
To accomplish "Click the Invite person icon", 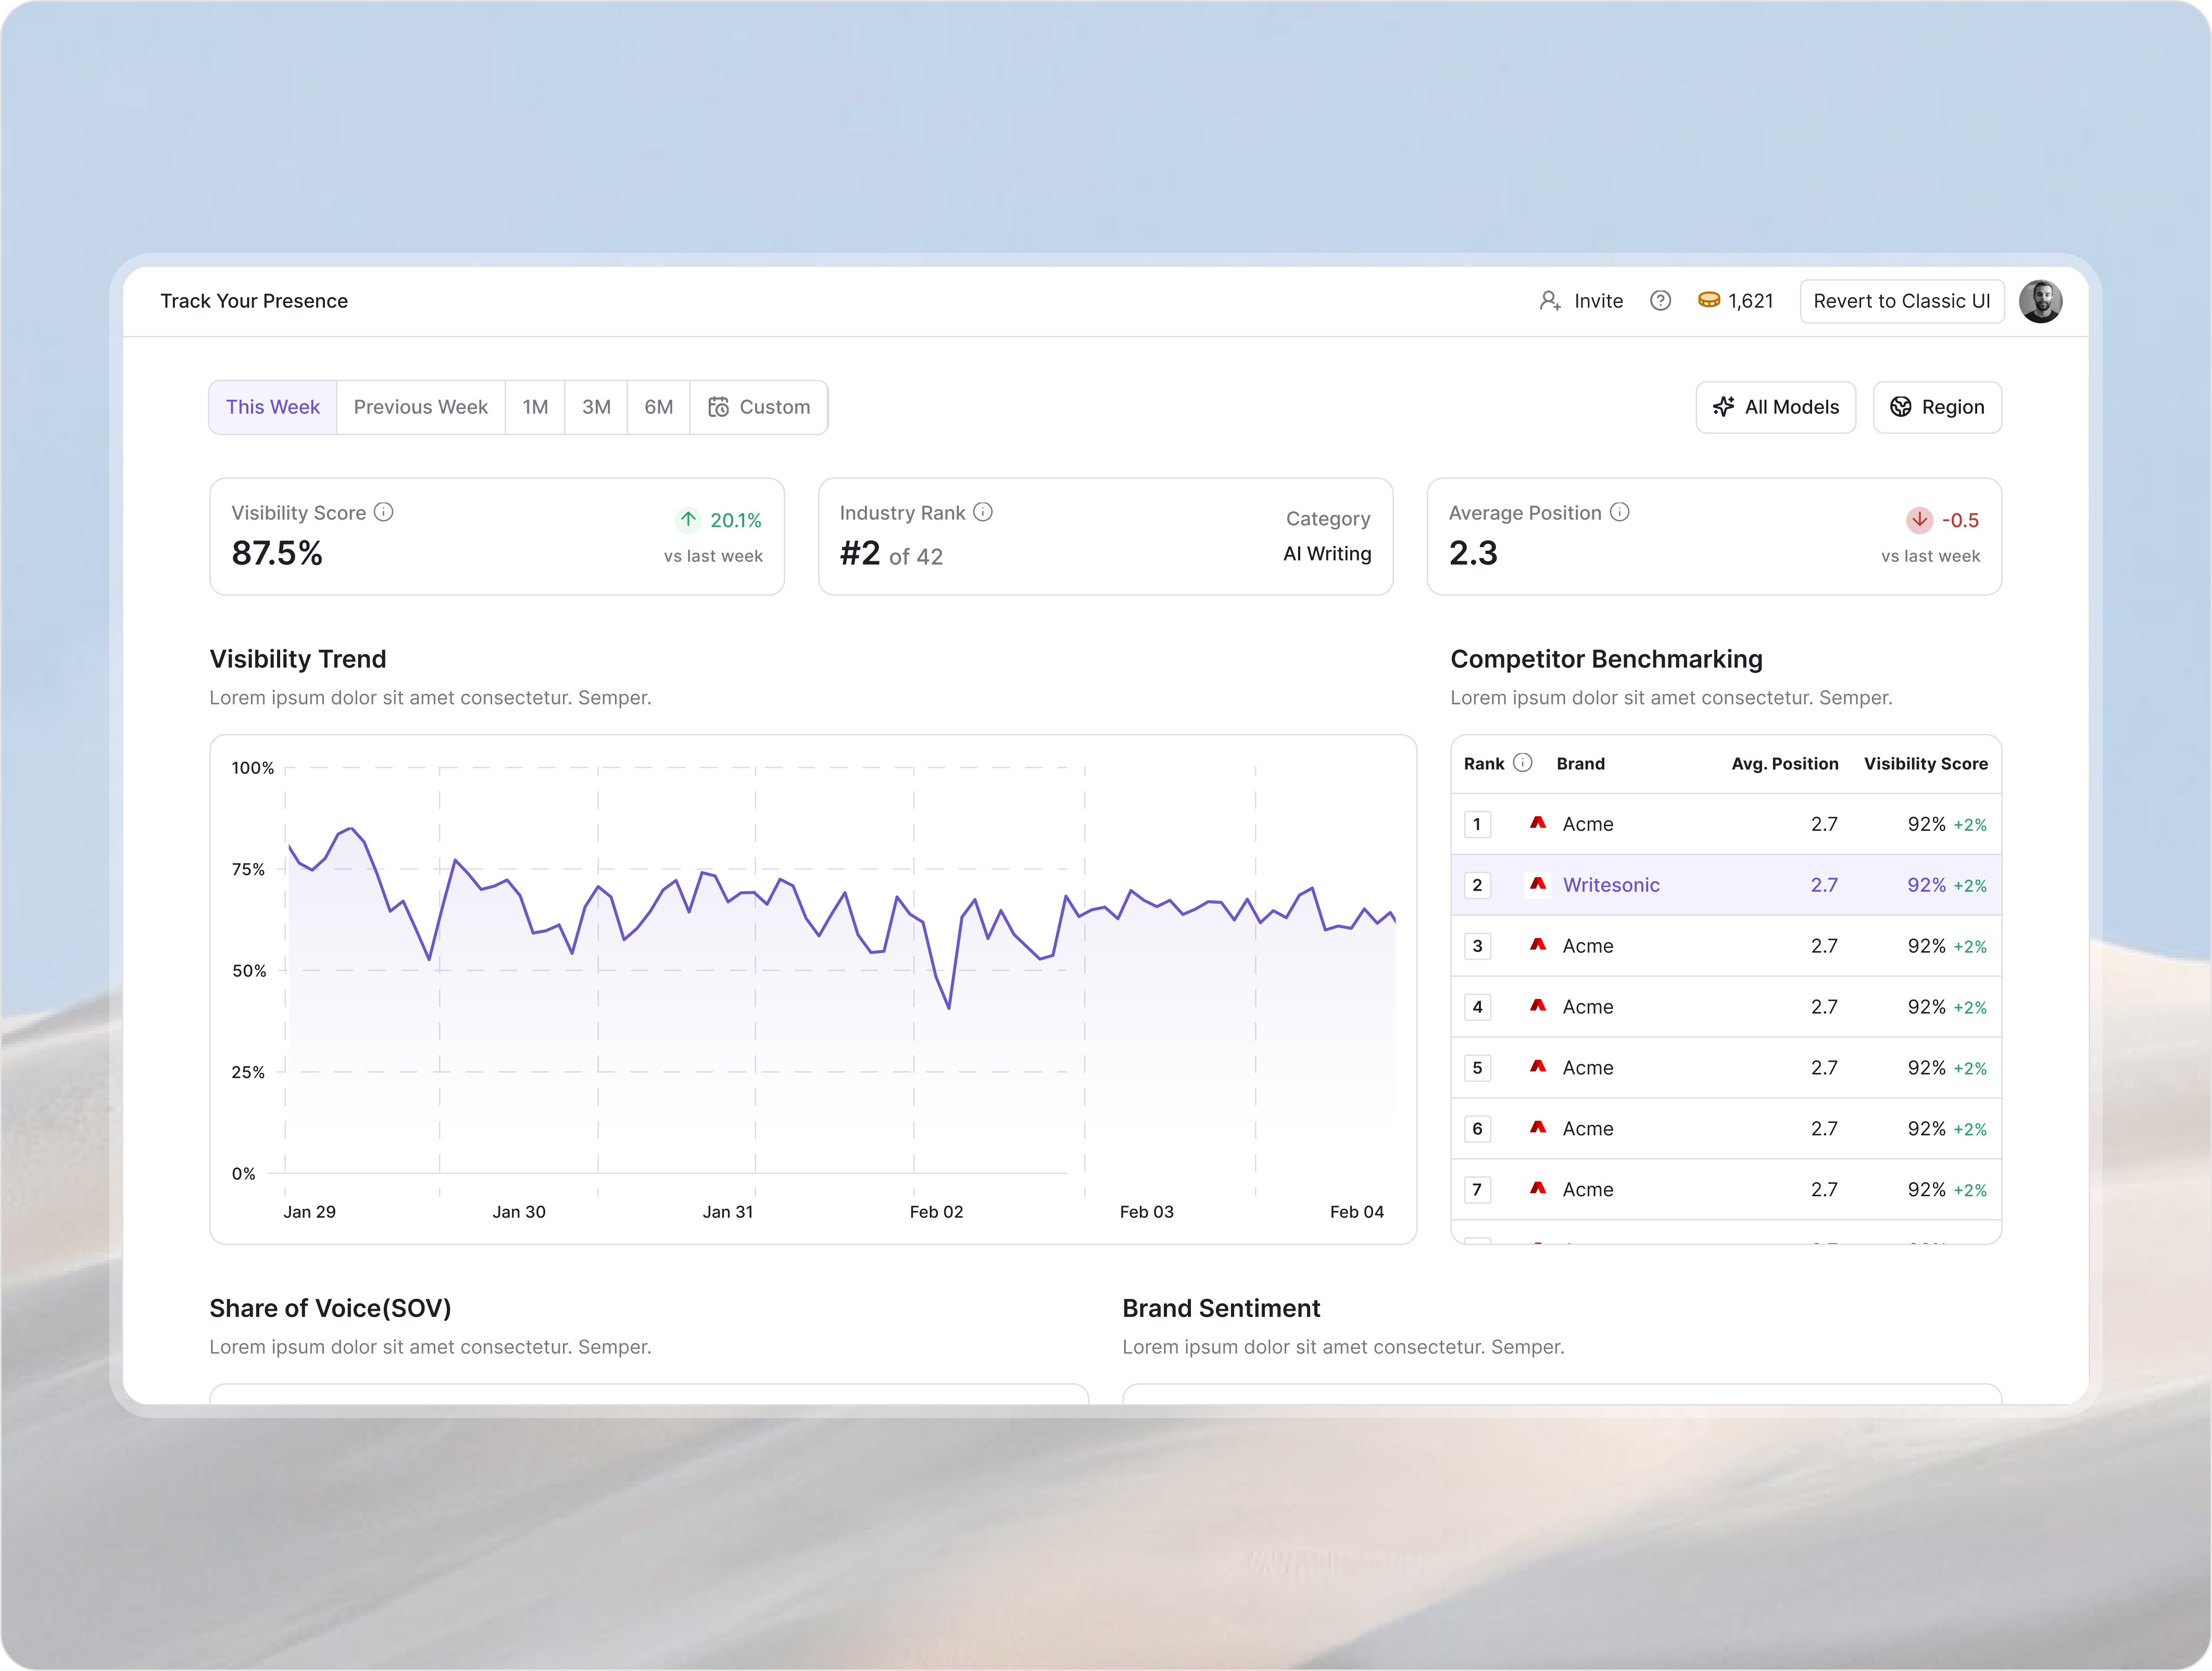I will [1549, 301].
